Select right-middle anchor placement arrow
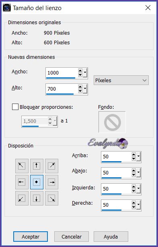This screenshot has width=158, height=247. [51, 182]
